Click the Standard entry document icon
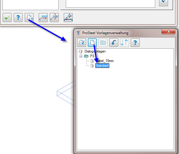This screenshot has width=179, height=154. coord(92,66)
